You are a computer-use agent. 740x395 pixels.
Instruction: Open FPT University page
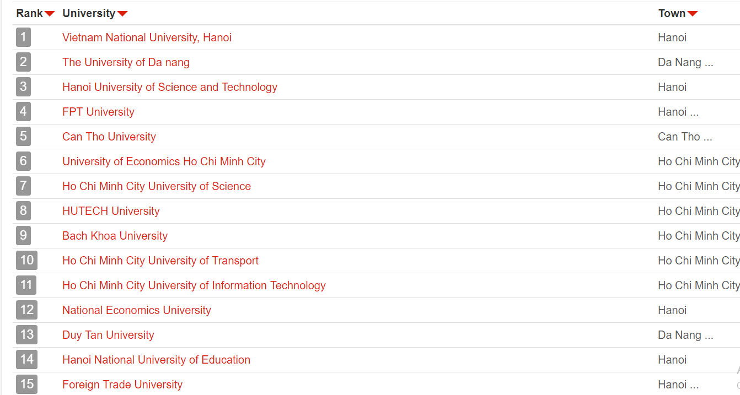98,112
